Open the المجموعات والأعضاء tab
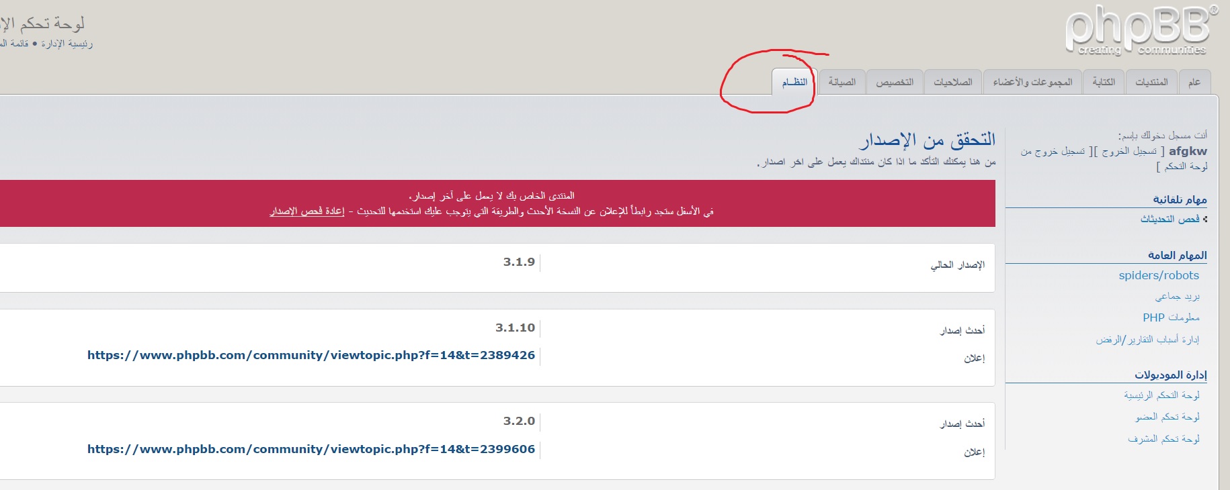Screen dimensions: 1230x490 pos(1032,82)
